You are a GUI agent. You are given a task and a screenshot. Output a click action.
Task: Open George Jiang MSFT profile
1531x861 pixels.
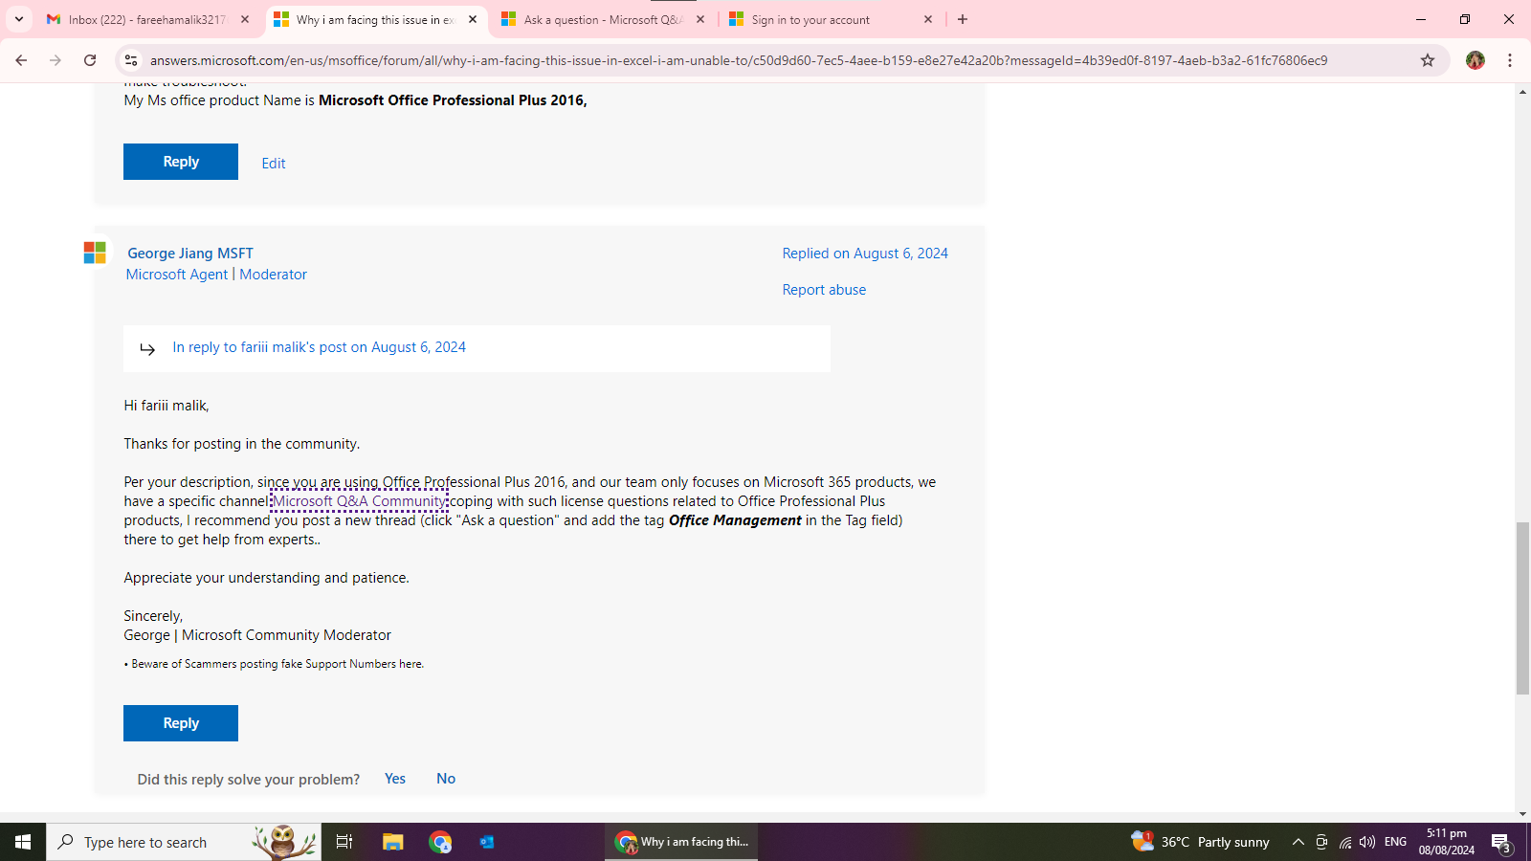[x=190, y=254]
